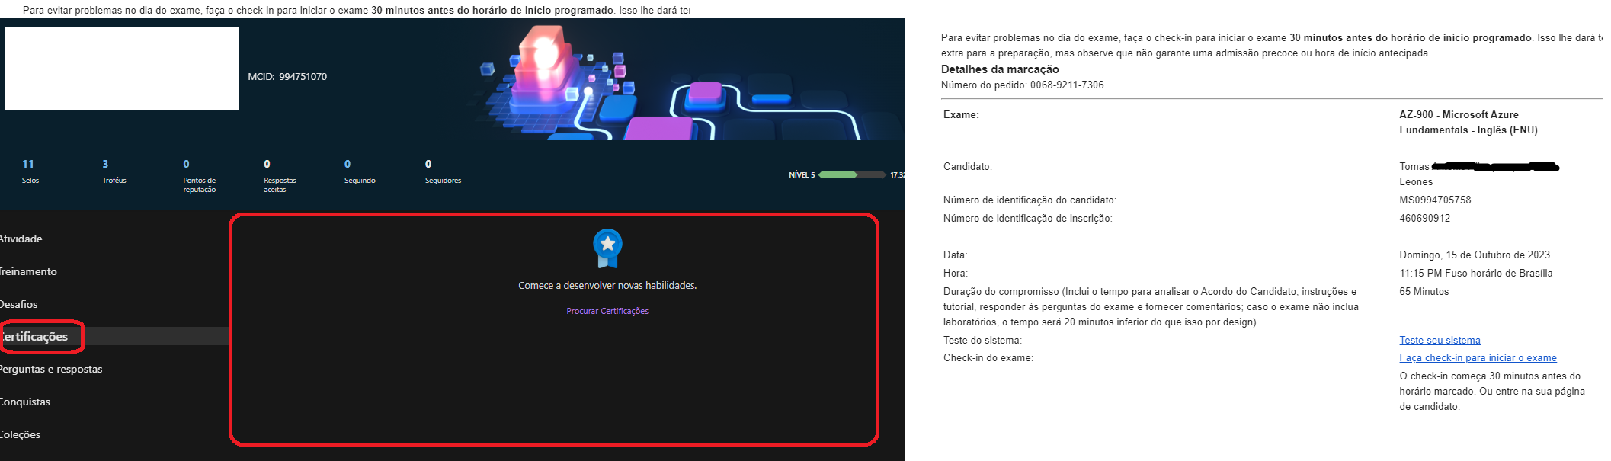Open the Atividade sidebar section
This screenshot has width=1611, height=461.
click(21, 239)
